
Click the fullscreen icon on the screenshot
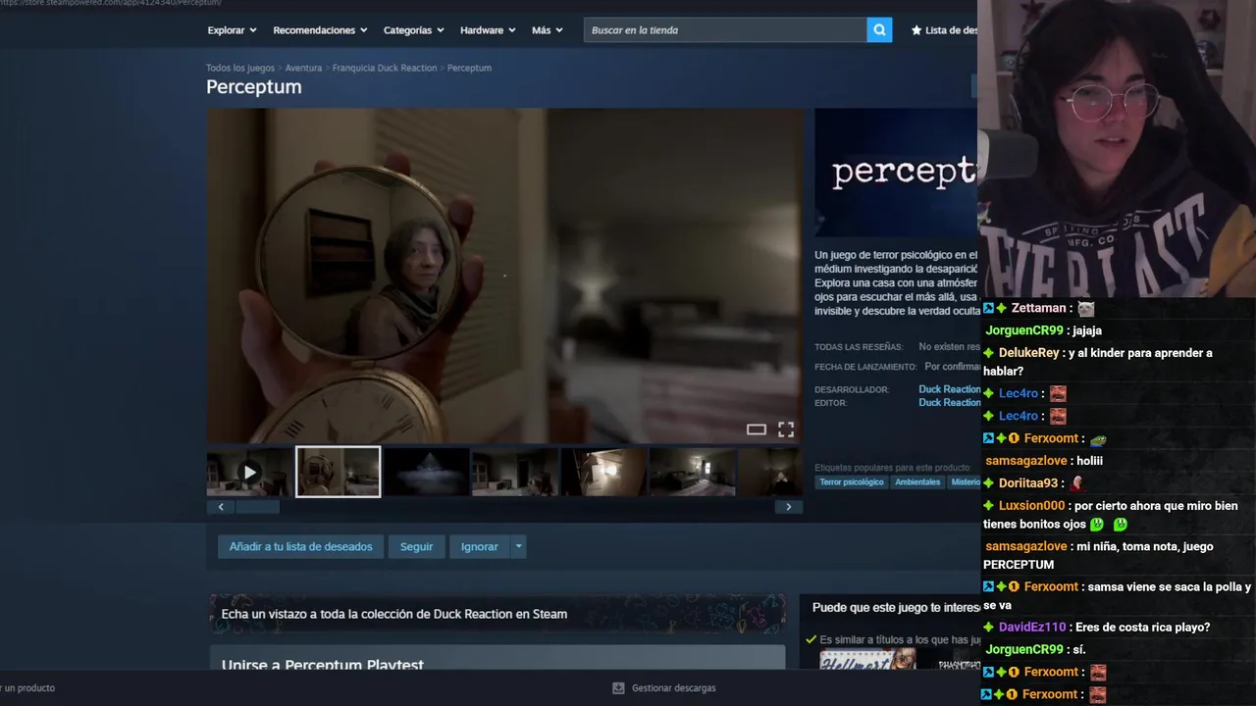tap(786, 429)
